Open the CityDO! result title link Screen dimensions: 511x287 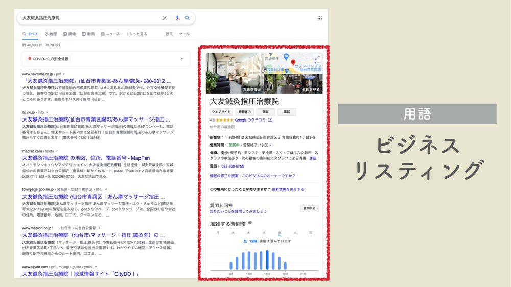[x=81, y=274]
